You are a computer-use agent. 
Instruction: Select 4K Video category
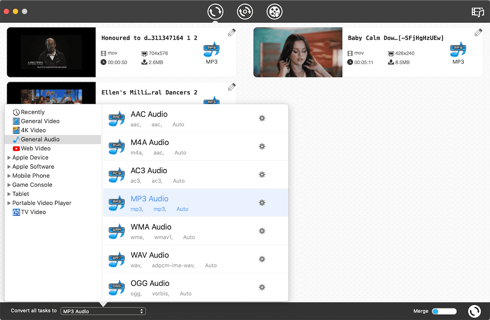pos(33,130)
